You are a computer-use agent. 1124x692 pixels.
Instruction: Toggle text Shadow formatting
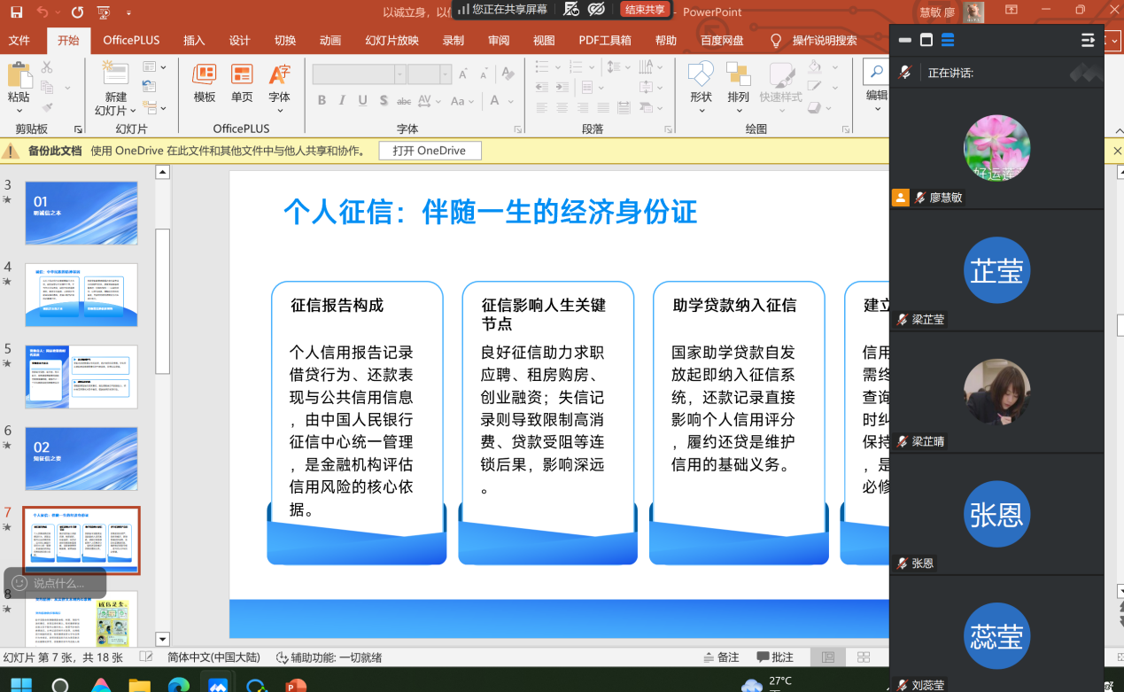tap(383, 101)
